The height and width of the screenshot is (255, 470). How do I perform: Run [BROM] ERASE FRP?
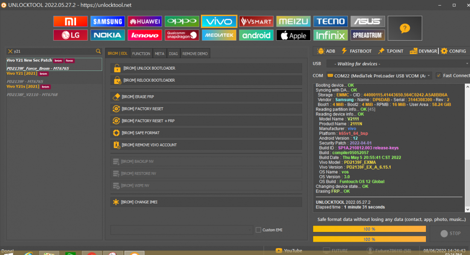click(x=206, y=97)
